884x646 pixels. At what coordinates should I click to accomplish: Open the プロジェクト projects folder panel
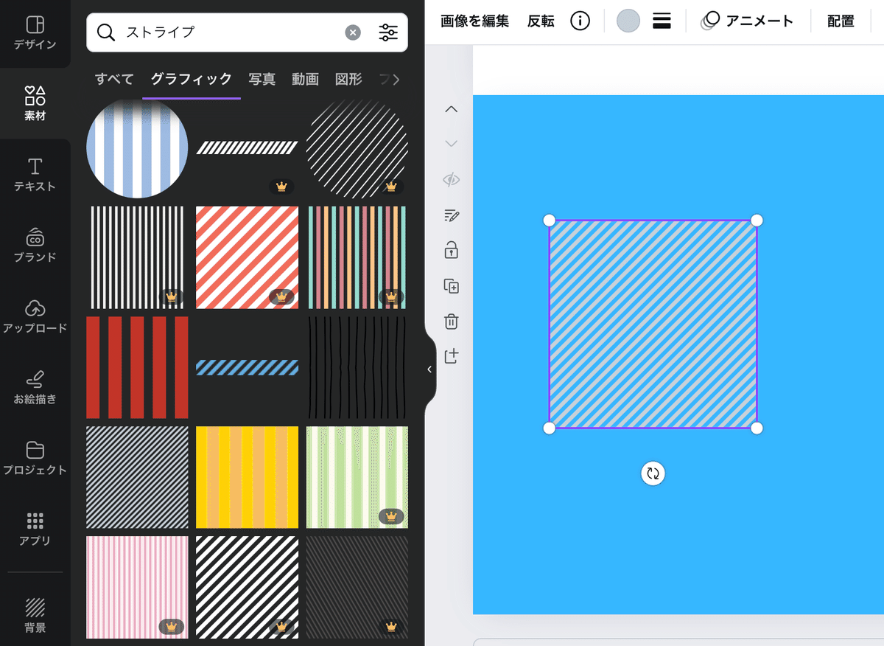(35, 458)
